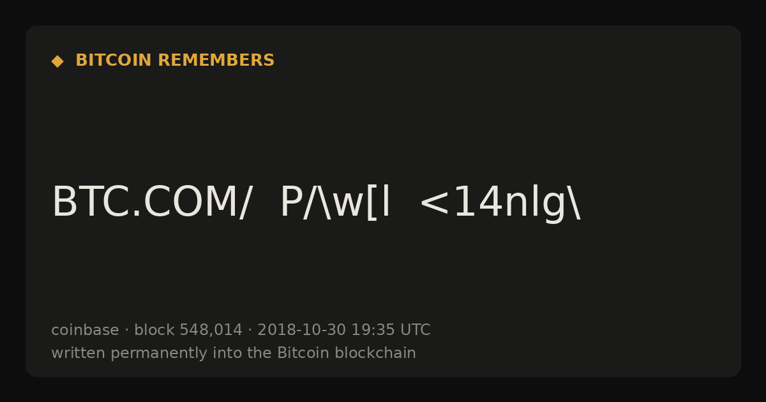Click the <14nlg\ segment of the message
766x402 pixels.
tap(500, 202)
